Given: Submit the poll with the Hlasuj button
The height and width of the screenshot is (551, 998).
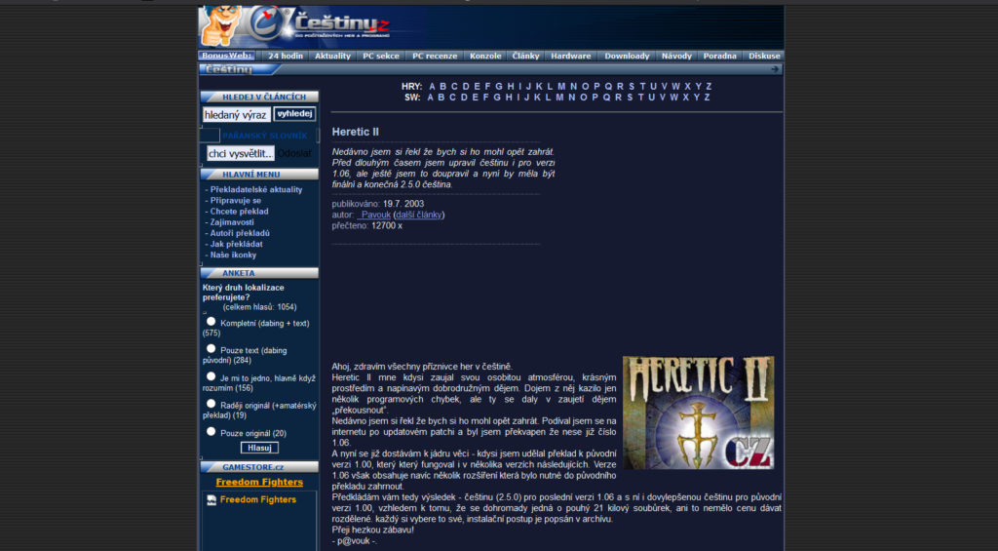Looking at the screenshot, I should pyautogui.click(x=259, y=448).
